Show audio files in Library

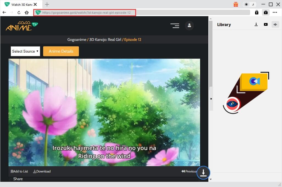[x=275, y=24]
